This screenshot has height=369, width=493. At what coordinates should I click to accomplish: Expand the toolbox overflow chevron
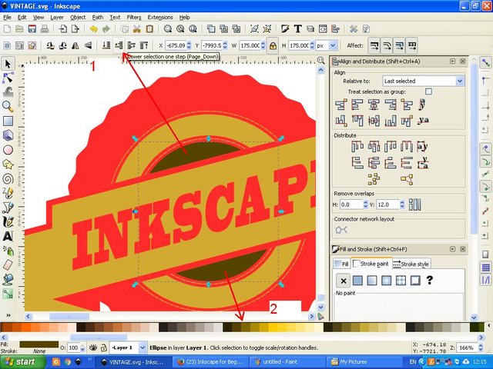tap(8, 314)
